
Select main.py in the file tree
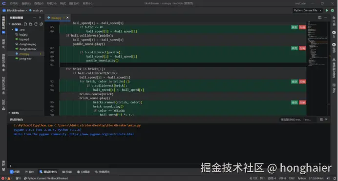pos(24,54)
